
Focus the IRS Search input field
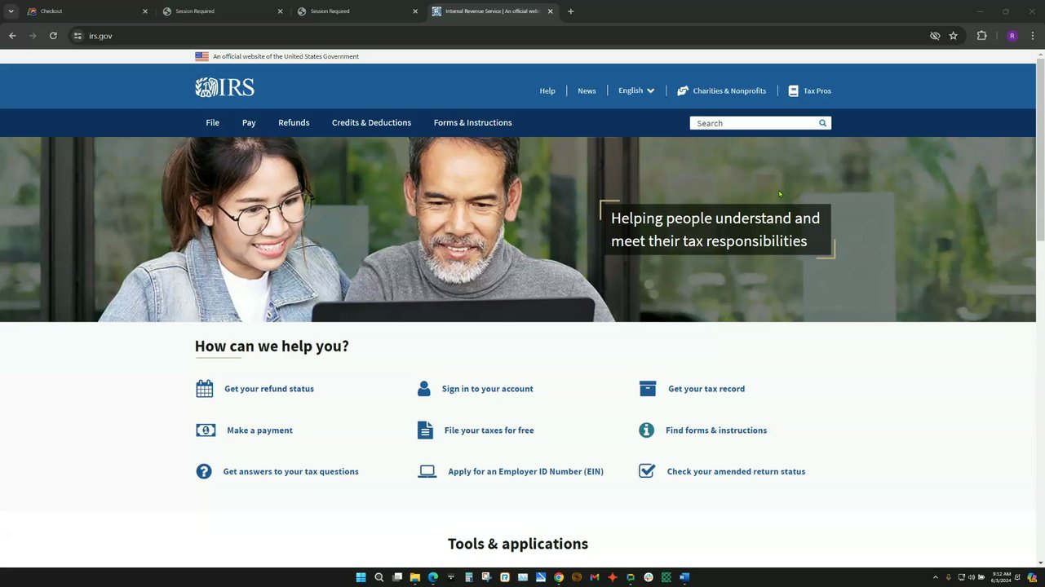coord(754,123)
